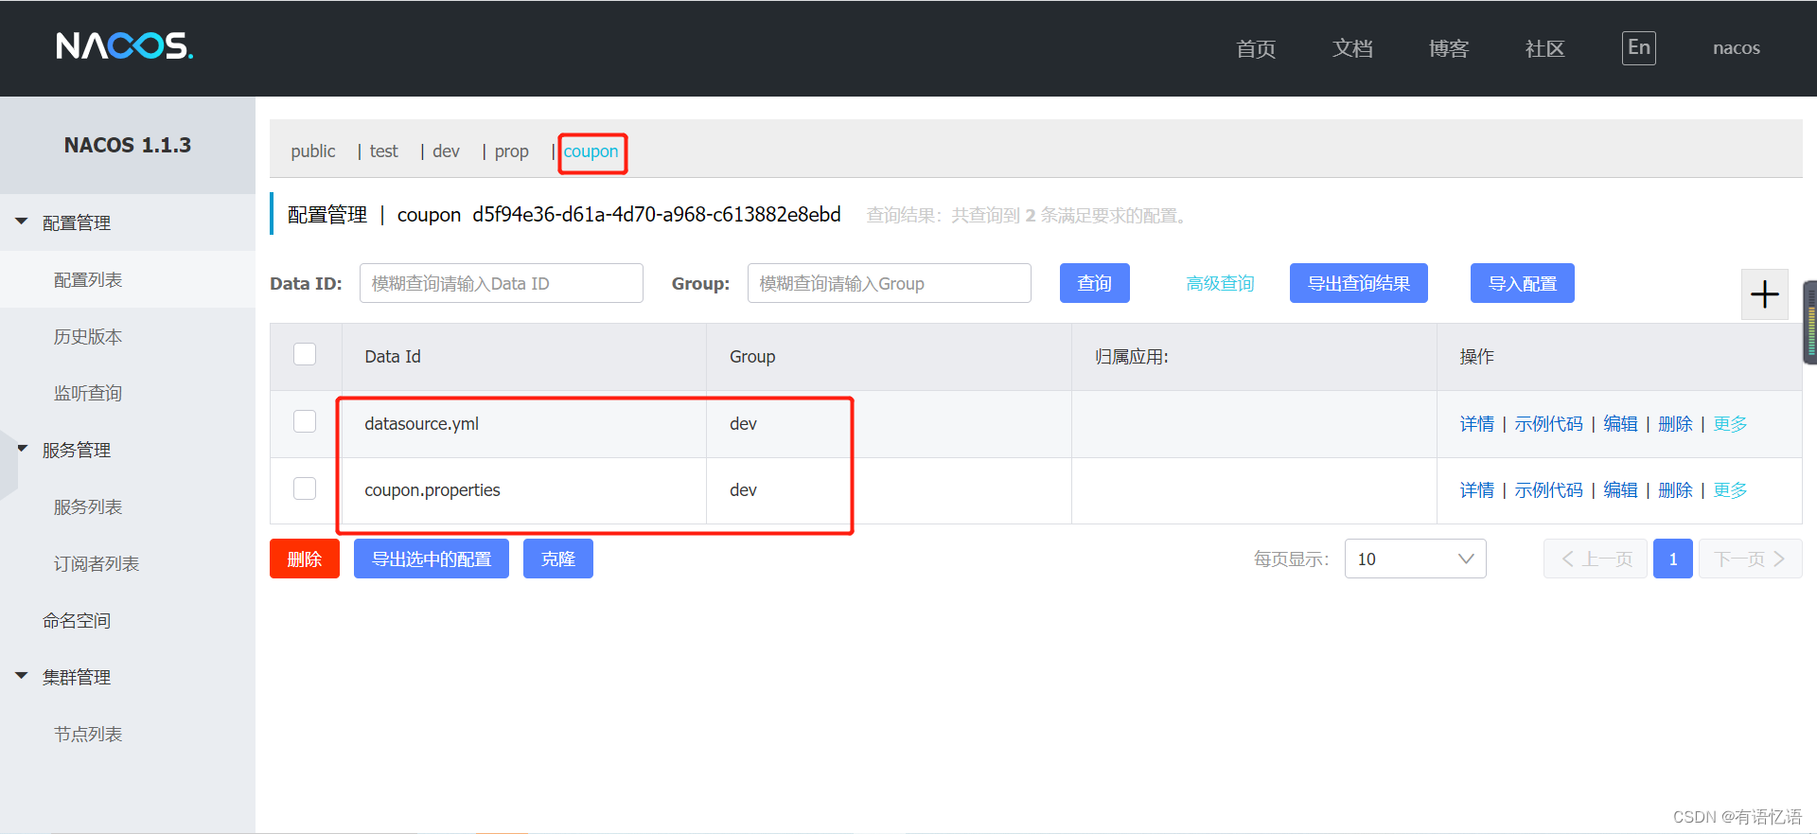Viewport: 1817px width, 834px height.
Task: Click 更多 for datasource.yml
Action: pyautogui.click(x=1730, y=424)
